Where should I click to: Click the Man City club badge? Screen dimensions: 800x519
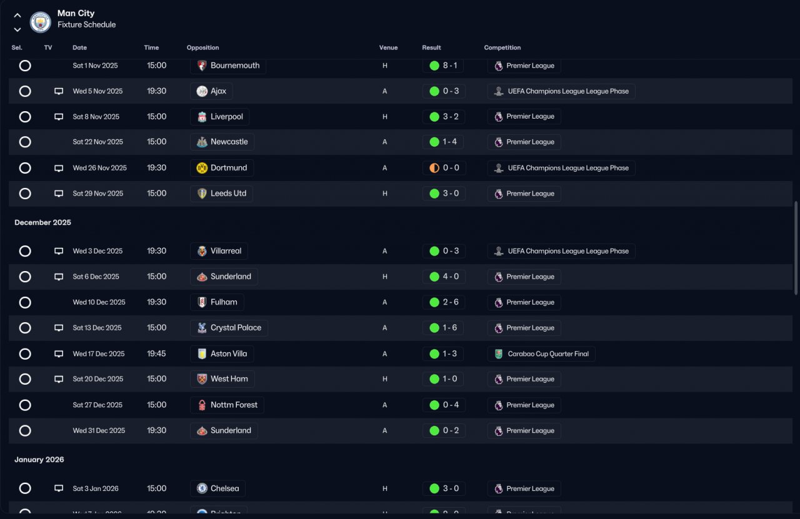(41, 22)
